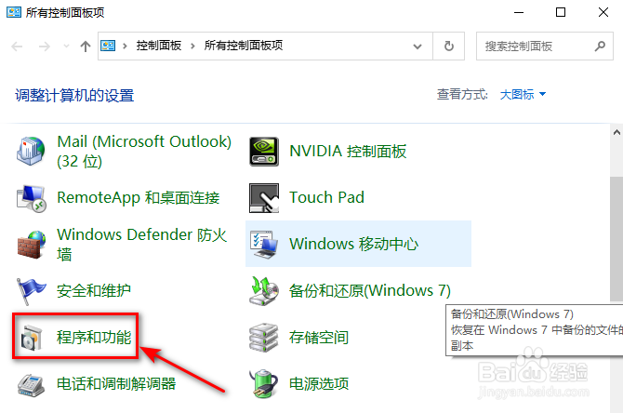Open the 电源选项 link
623x413 pixels.
319,383
